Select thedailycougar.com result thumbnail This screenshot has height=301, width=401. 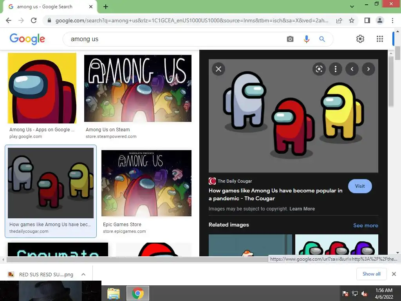[51, 183]
